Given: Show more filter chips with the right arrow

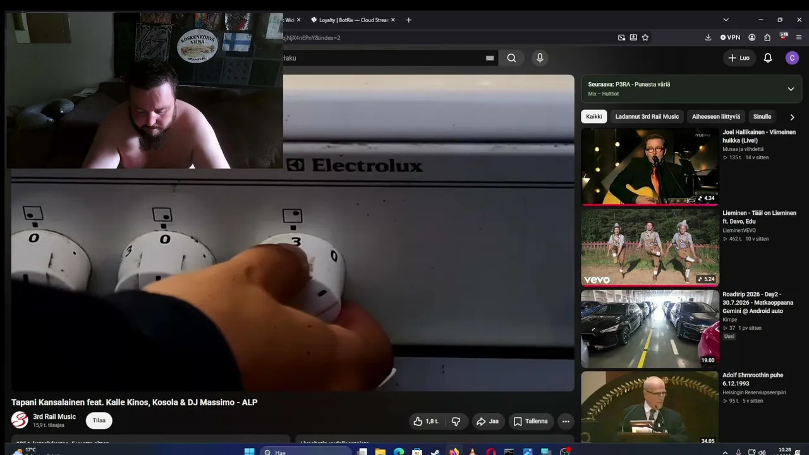Looking at the screenshot, I should click(792, 117).
